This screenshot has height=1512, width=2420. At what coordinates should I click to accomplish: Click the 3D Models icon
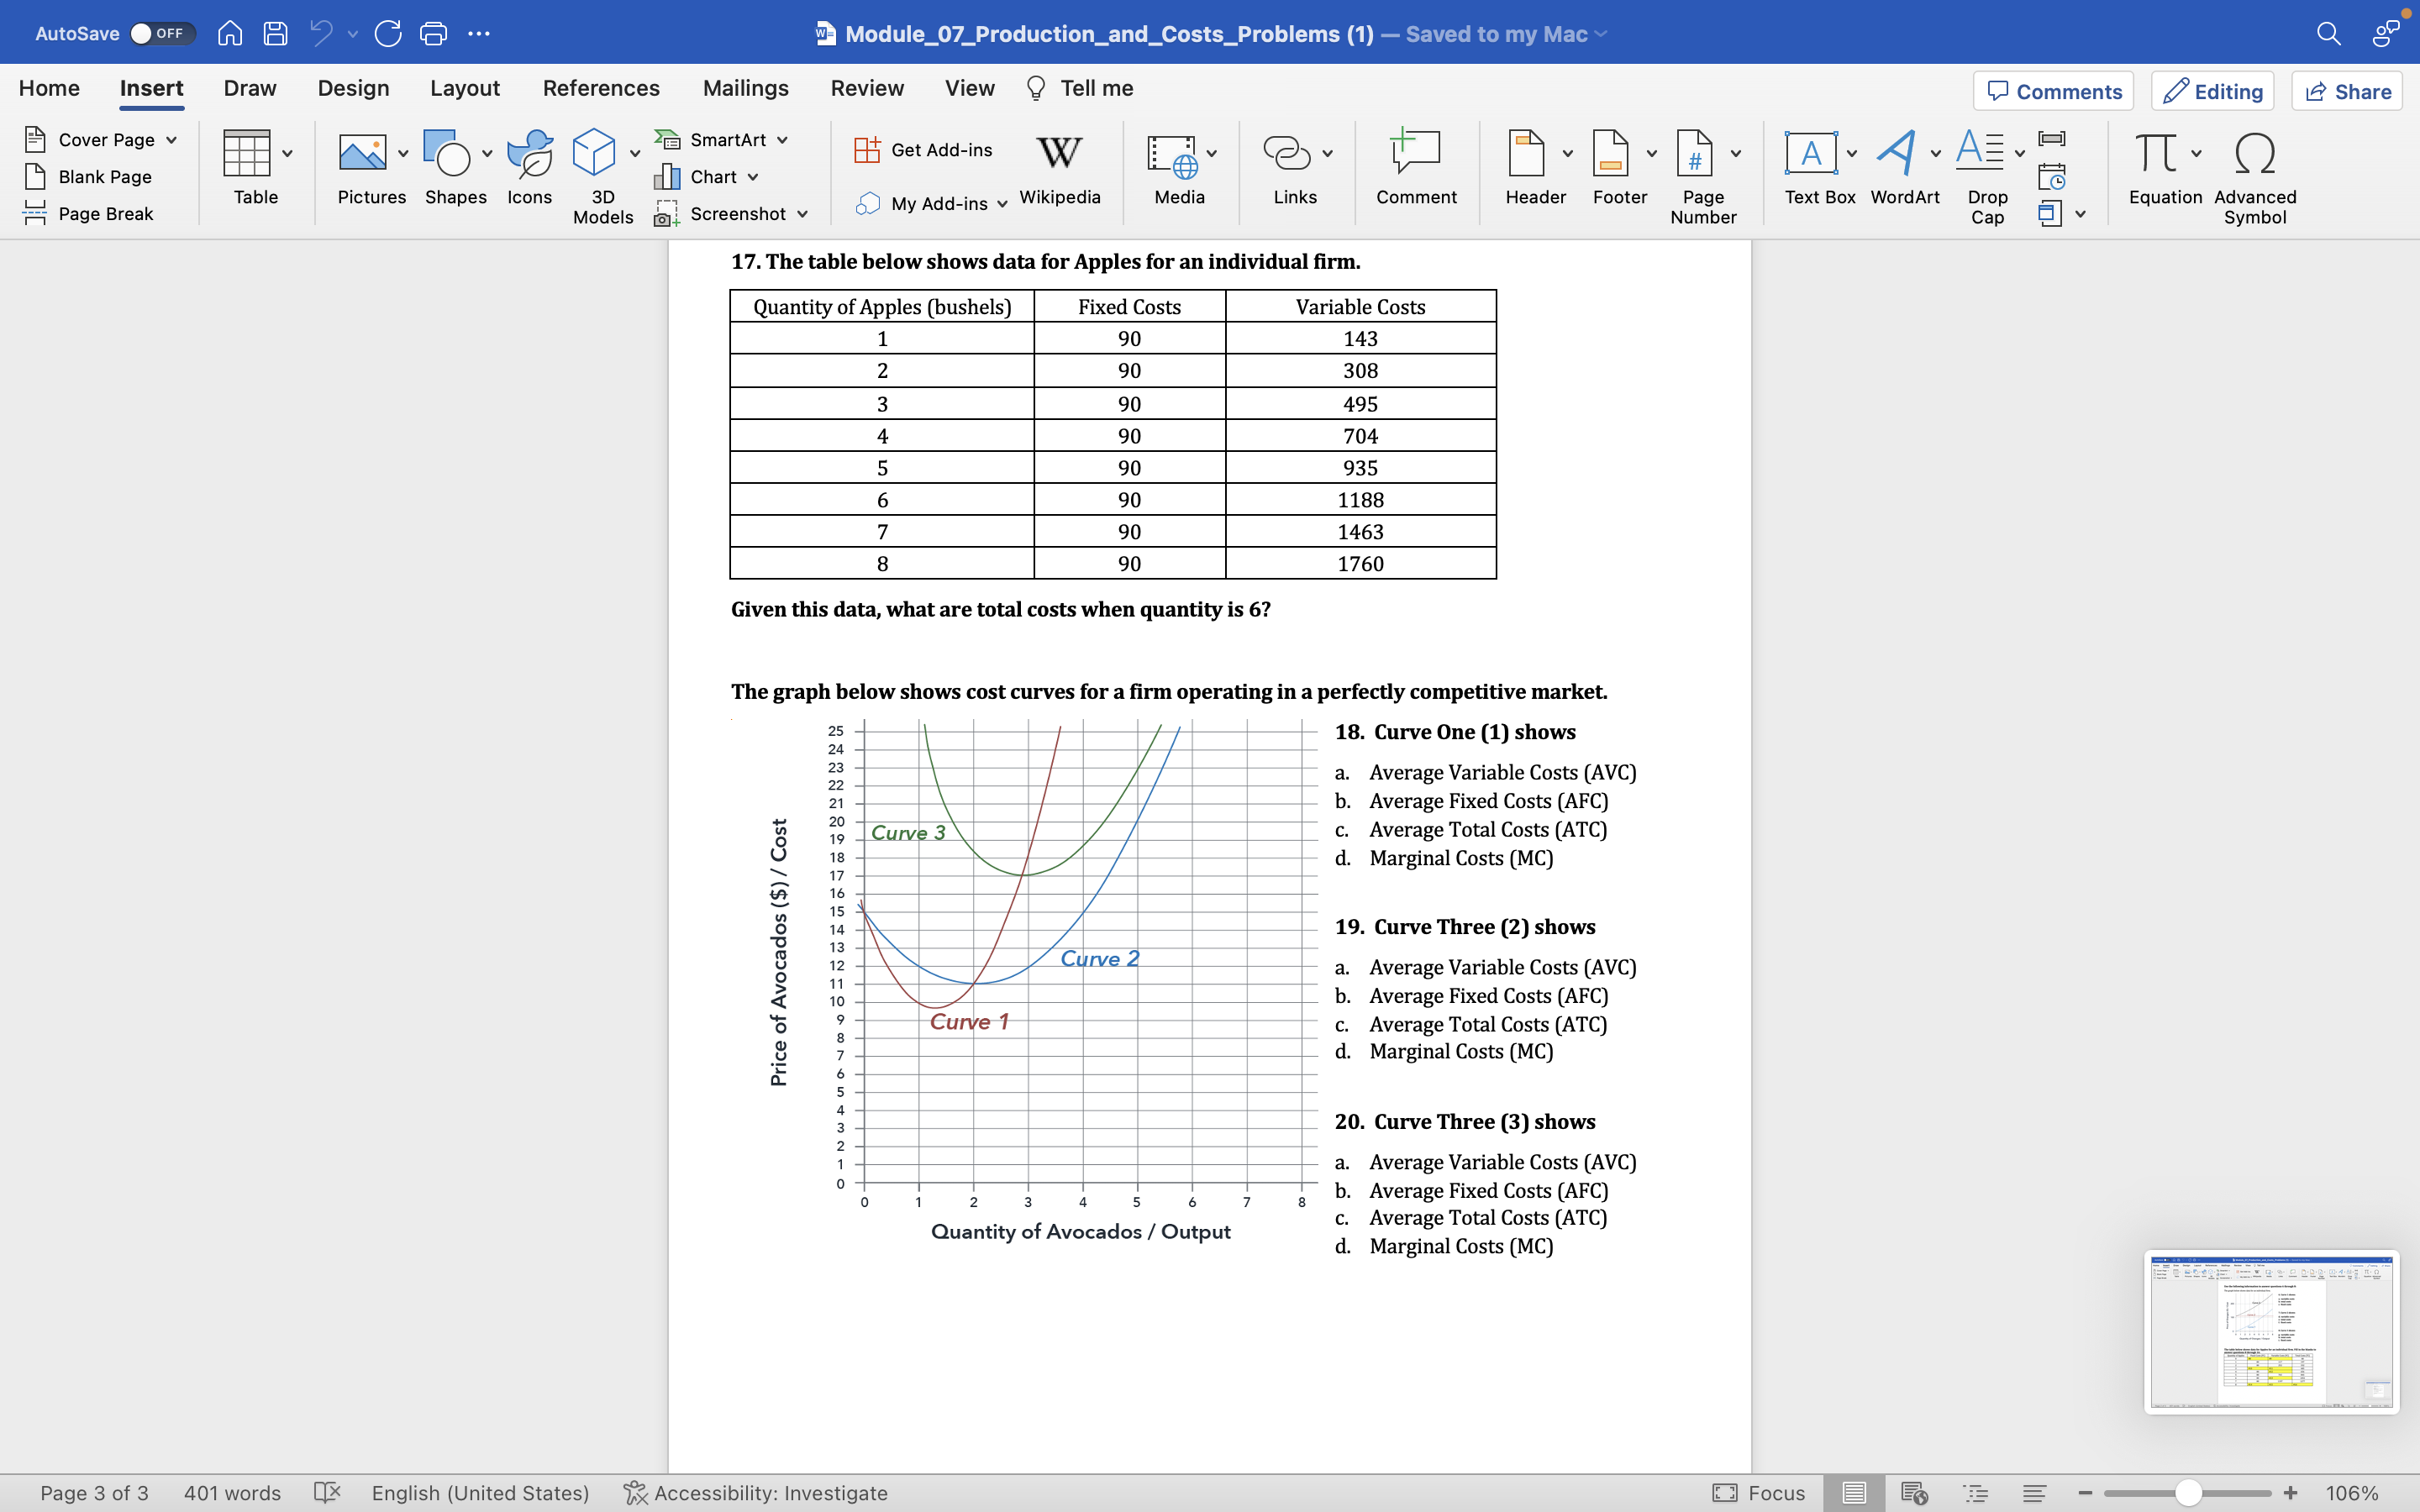point(594,155)
